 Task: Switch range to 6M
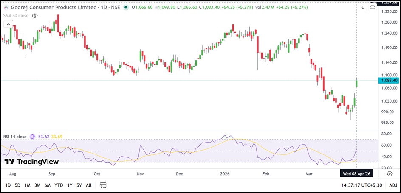coord(47,185)
